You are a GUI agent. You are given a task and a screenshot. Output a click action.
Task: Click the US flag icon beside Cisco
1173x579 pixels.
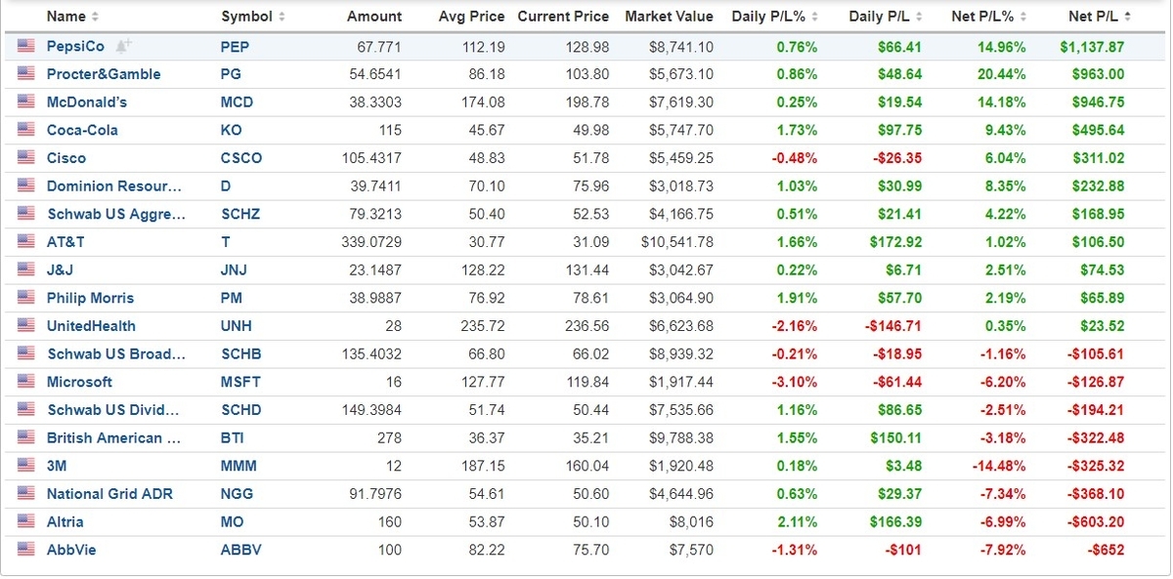[x=25, y=158]
